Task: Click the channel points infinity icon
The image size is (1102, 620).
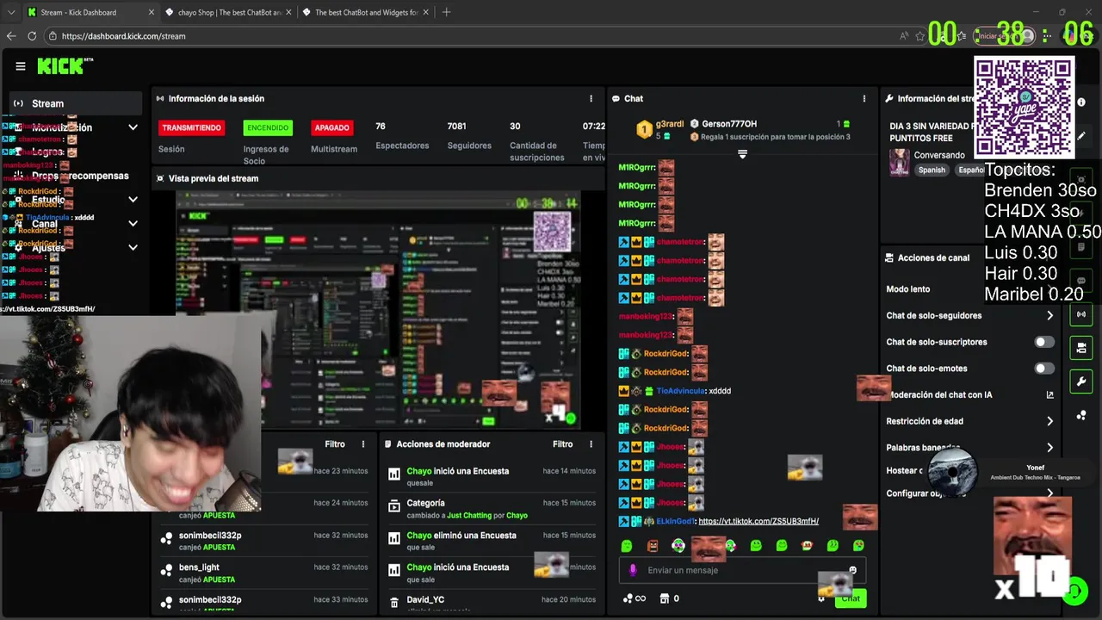Action: (x=634, y=598)
